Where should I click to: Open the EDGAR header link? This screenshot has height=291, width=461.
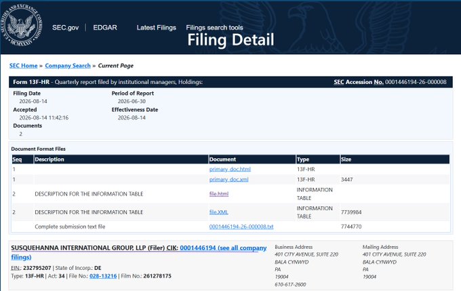point(105,28)
